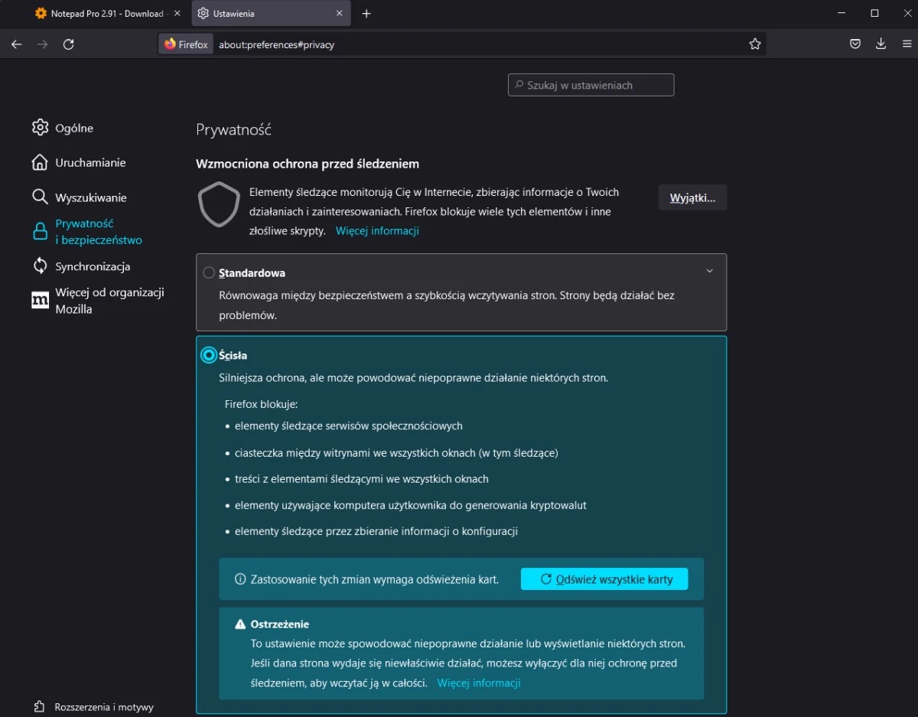
Task: Open the Ogólne settings category
Action: 73,128
